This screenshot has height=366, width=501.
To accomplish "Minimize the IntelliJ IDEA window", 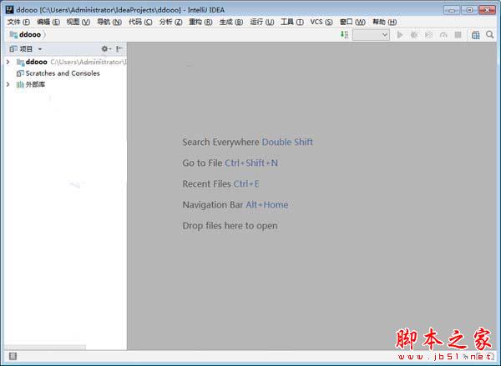I will 452,10.
